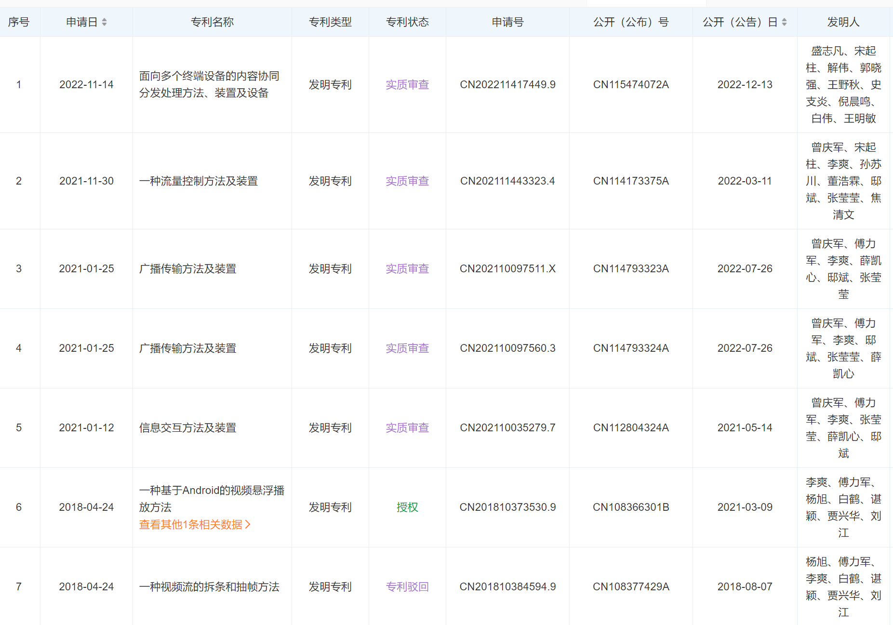Click 专利名称 column header
The width and height of the screenshot is (893, 625).
pyautogui.click(x=212, y=22)
